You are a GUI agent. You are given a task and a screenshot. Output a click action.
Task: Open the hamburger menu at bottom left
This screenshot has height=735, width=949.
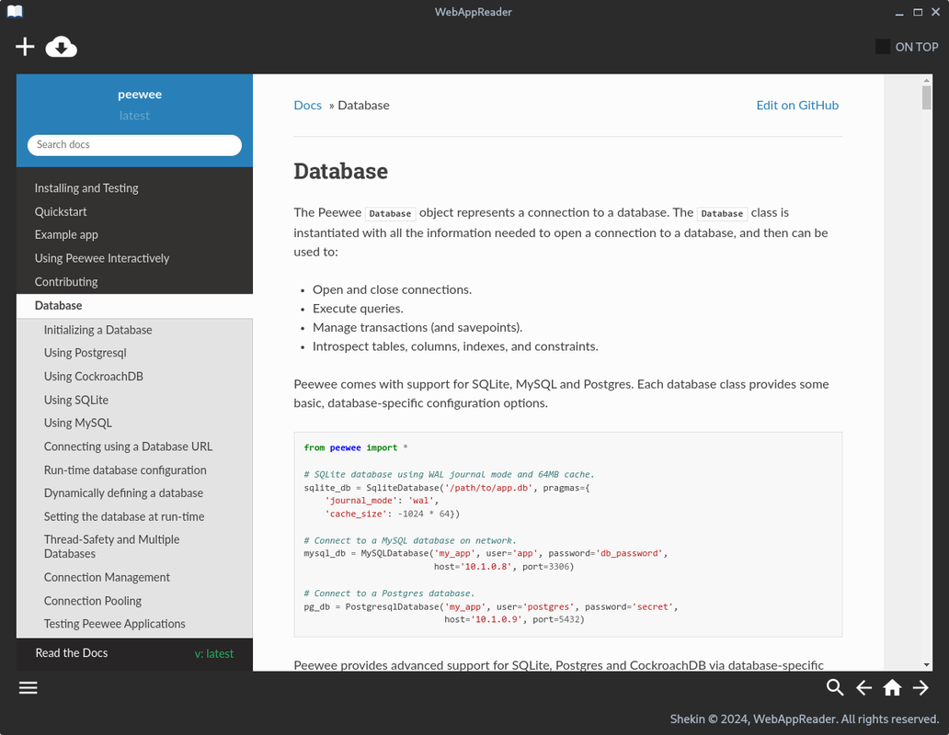click(x=28, y=688)
